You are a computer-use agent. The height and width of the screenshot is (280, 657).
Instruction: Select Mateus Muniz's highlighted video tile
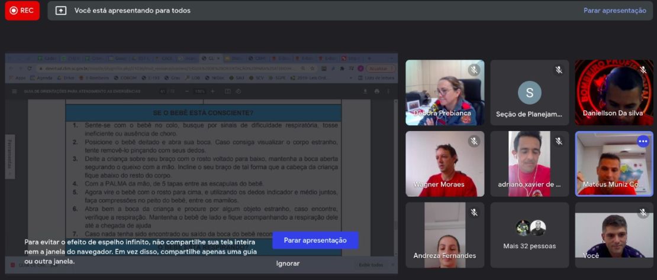click(614, 164)
